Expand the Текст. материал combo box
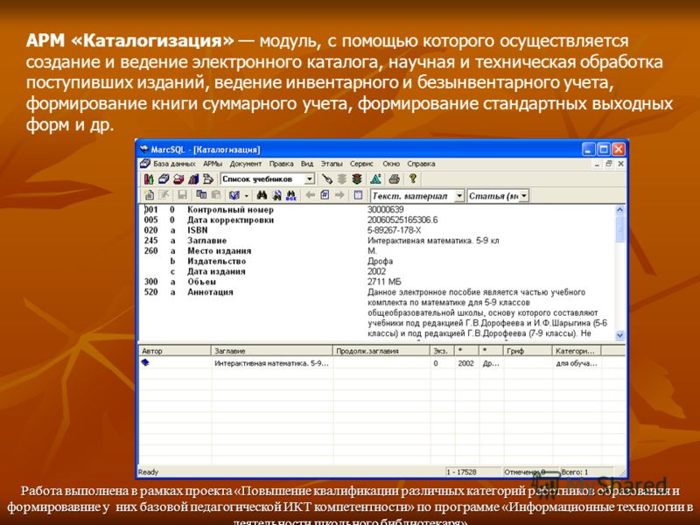This screenshot has height=525, width=700. pos(458,196)
